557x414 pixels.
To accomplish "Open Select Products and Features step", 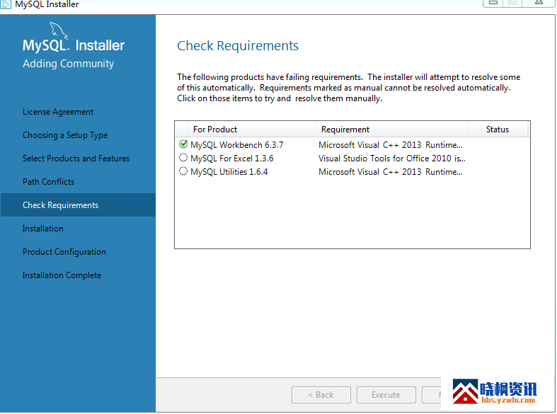I will 76,159.
